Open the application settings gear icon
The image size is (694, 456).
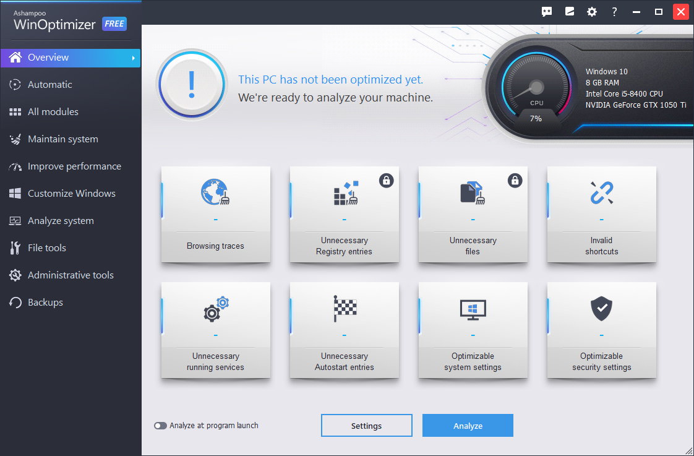tap(592, 11)
